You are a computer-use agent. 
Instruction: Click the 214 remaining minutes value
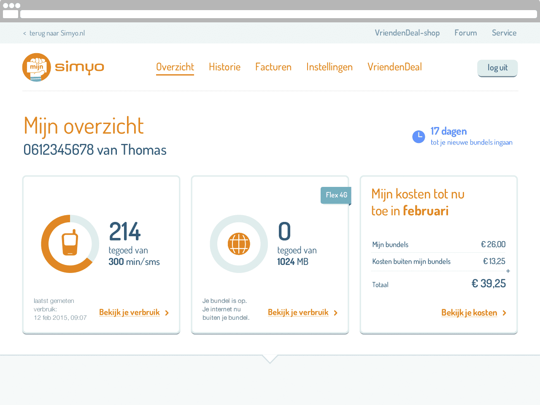pyautogui.click(x=125, y=231)
